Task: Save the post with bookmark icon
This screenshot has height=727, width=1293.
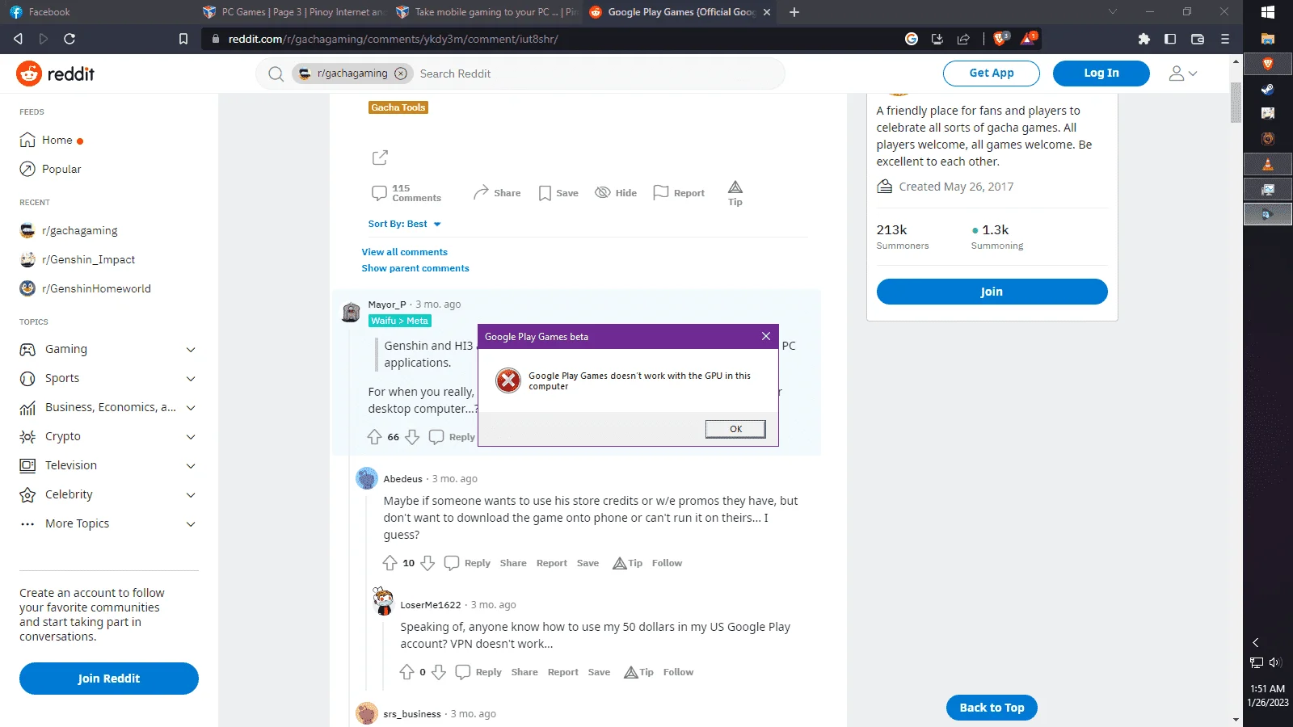Action: pyautogui.click(x=558, y=193)
